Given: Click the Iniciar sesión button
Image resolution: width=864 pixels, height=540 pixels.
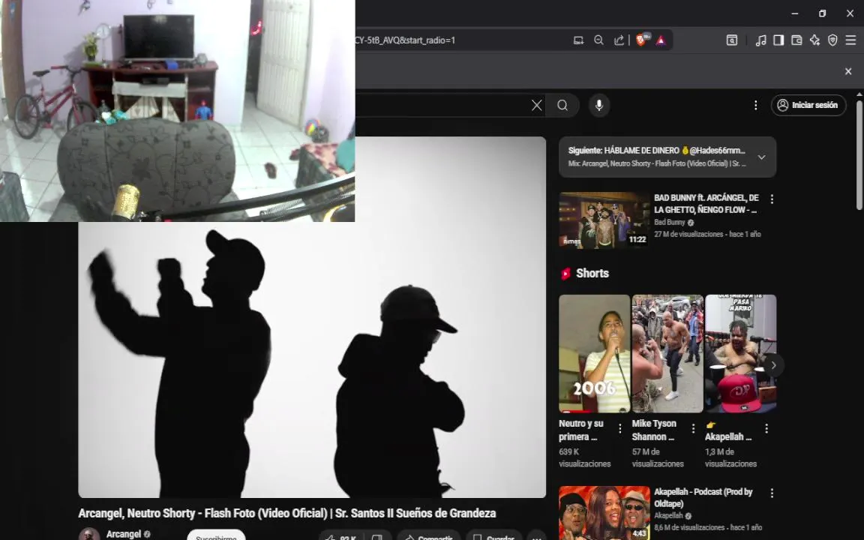Looking at the screenshot, I should (808, 105).
